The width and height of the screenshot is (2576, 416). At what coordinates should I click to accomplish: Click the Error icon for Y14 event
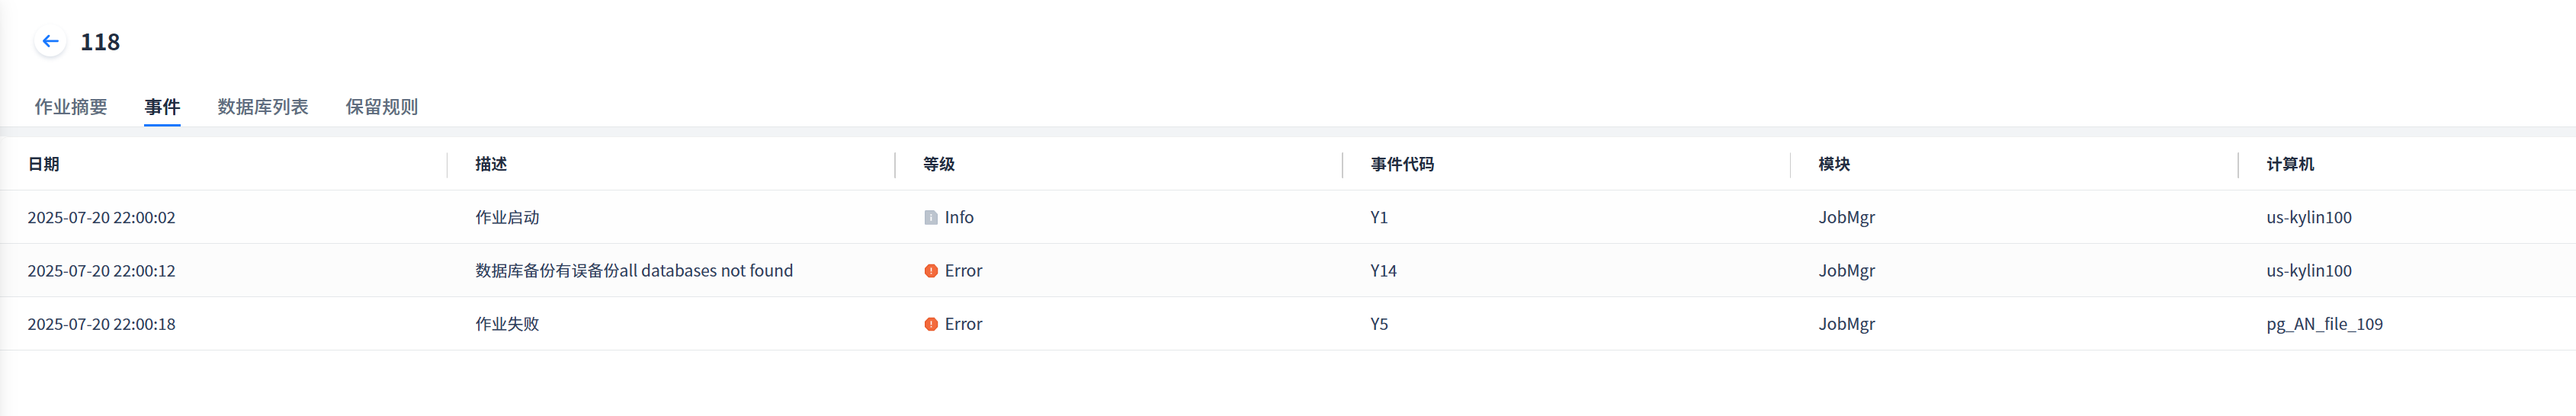pos(931,271)
